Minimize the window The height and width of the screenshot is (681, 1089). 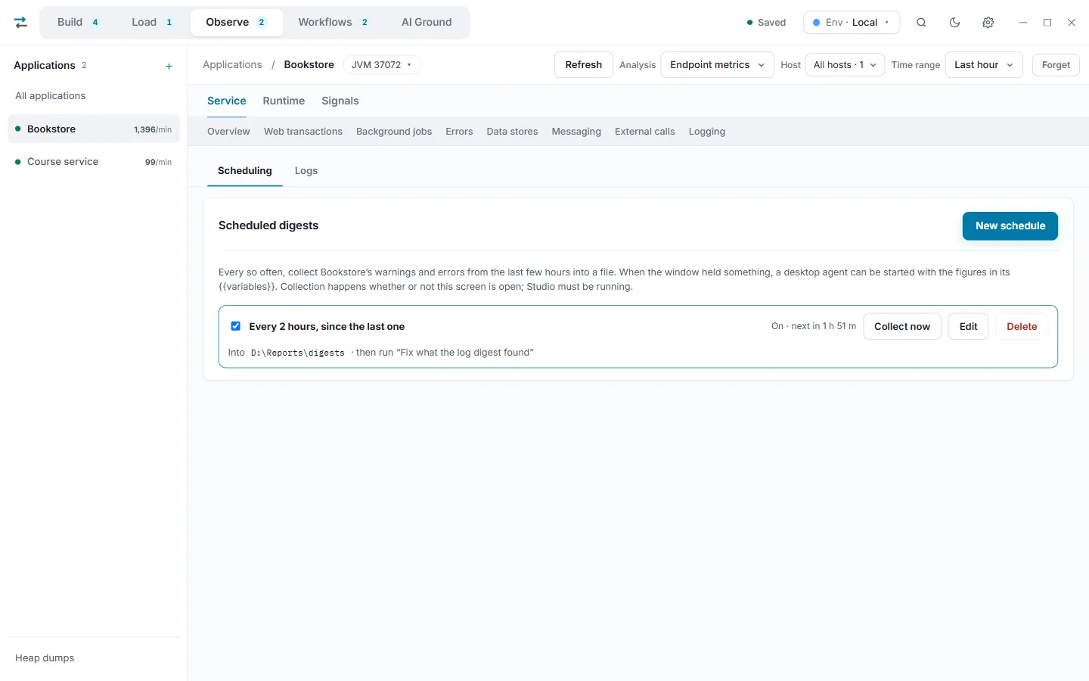(x=1023, y=23)
